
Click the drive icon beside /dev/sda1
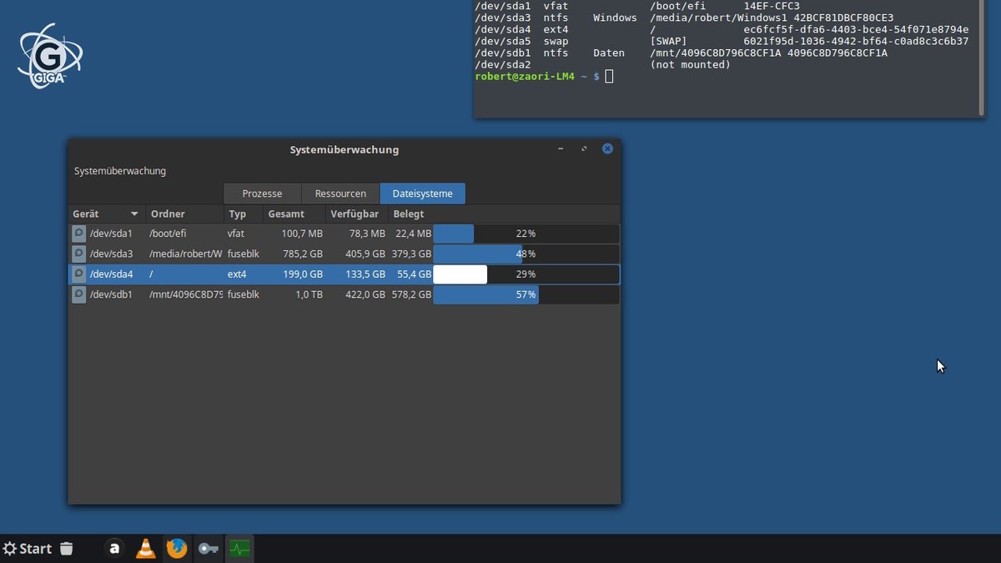coord(78,234)
